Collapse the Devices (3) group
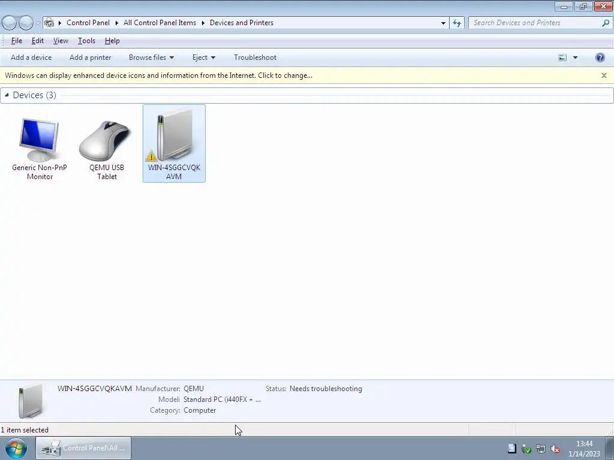The width and height of the screenshot is (614, 460). [7, 95]
